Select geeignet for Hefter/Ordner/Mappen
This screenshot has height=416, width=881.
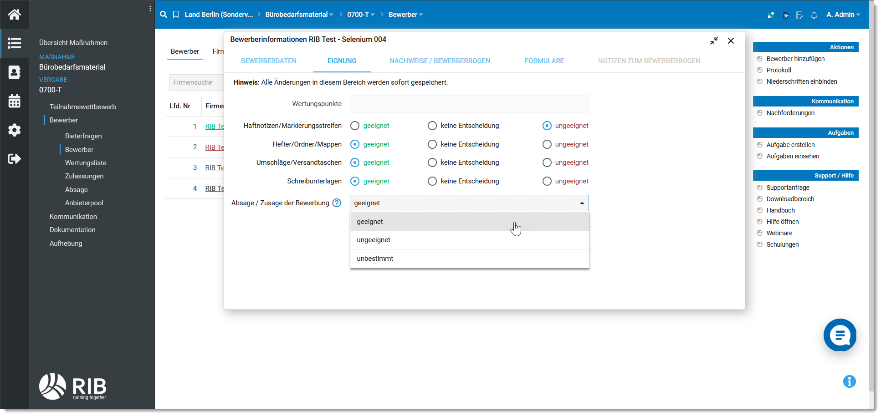(x=355, y=144)
